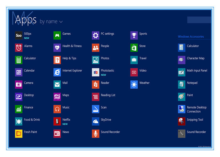Open the Windows Accessories Calculator icon

[182, 48]
